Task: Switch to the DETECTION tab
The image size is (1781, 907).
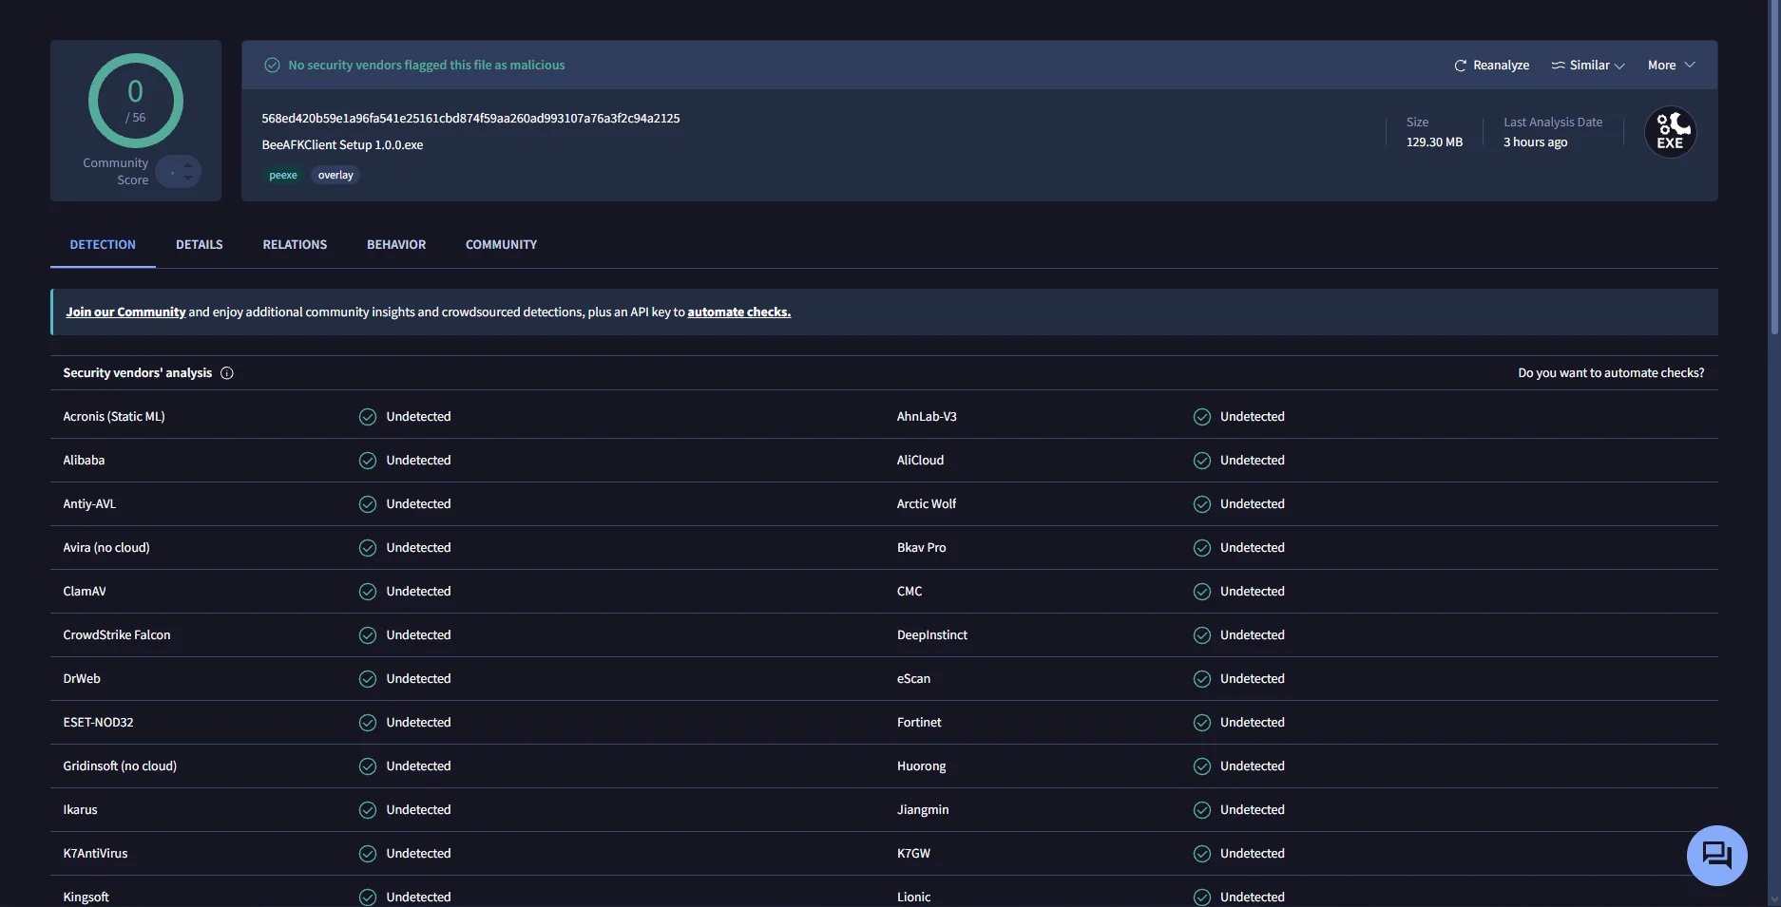Action: [x=103, y=245]
